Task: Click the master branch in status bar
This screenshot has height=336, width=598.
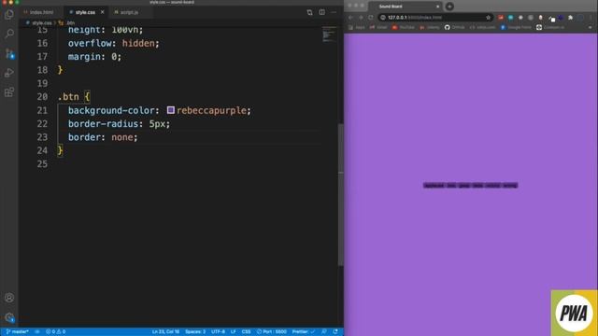Action: 17,332
